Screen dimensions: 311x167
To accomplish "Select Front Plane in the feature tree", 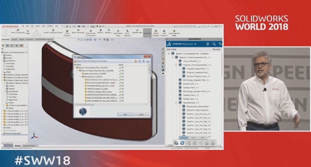I will (x=10, y=64).
